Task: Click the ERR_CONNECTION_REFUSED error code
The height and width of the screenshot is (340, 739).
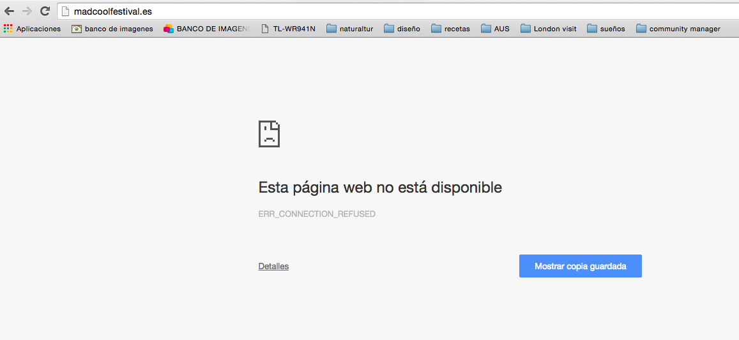Action: 317,214
